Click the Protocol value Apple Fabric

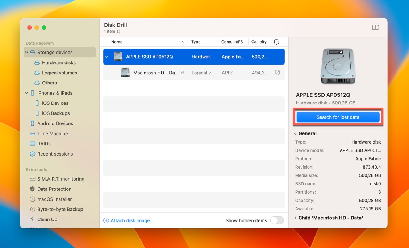pos(368,159)
